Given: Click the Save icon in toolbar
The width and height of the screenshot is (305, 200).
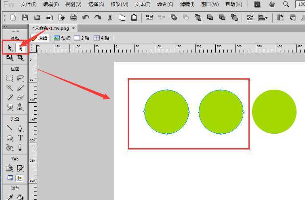Looking at the screenshot, I should click(x=25, y=17).
